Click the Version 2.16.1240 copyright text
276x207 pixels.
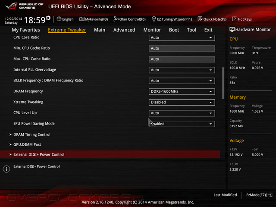click(x=138, y=202)
